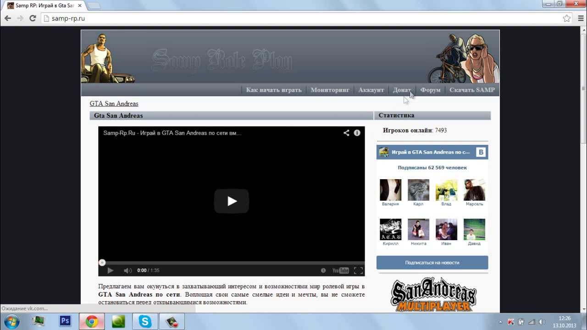Click the large play button on the video
Image resolution: width=587 pixels, height=330 pixels.
click(x=232, y=201)
